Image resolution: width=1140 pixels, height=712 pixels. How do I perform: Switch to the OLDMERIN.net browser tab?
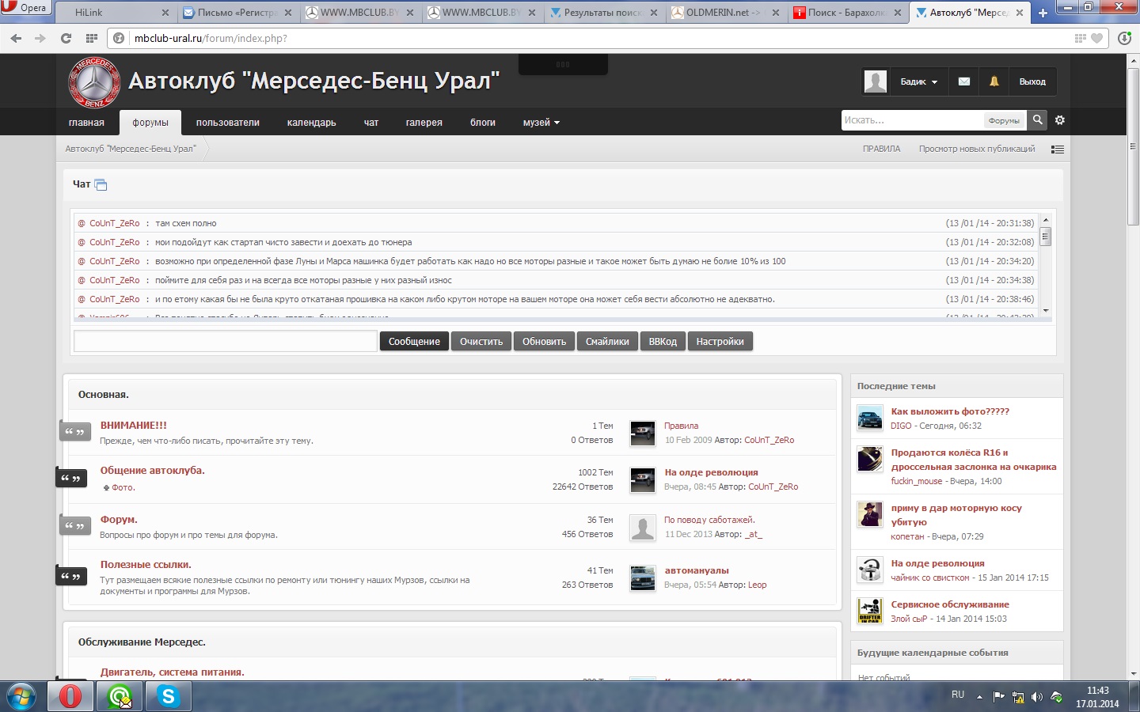click(x=722, y=13)
